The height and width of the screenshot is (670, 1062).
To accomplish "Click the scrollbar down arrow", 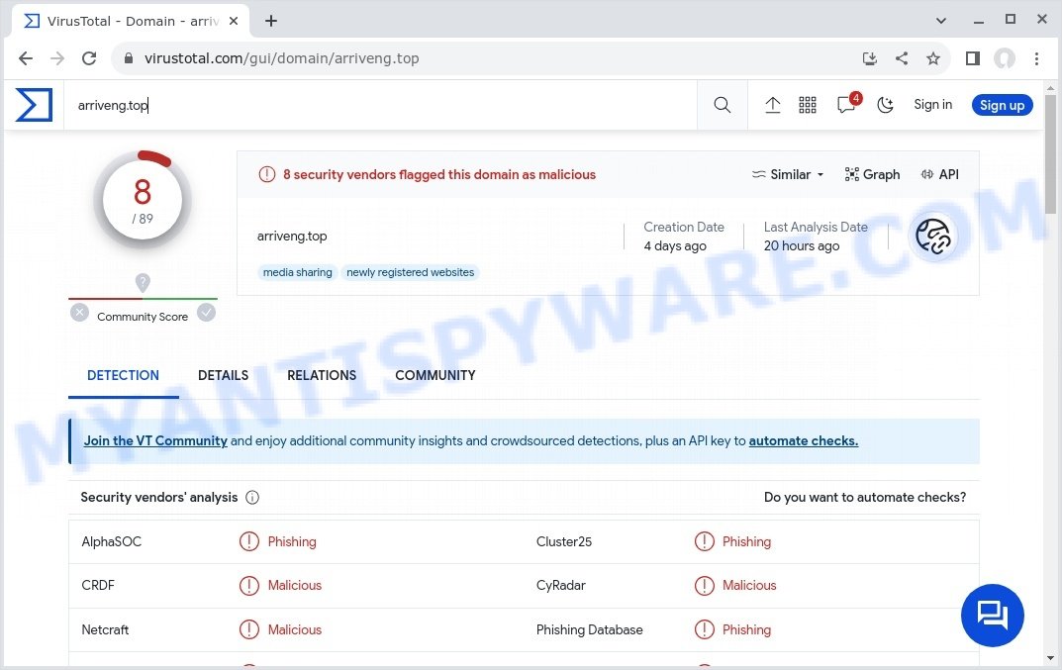I will point(1050,658).
